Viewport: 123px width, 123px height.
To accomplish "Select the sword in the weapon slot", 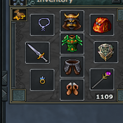I will point(38,53).
